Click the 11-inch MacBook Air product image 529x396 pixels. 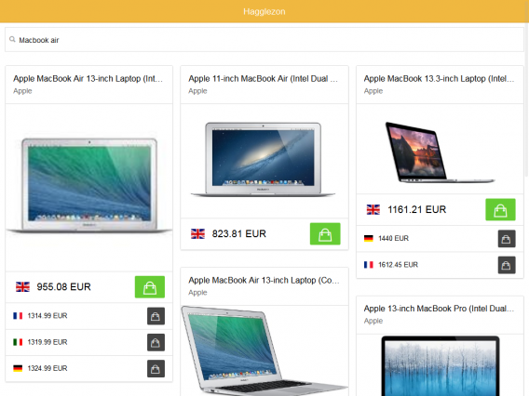264,159
